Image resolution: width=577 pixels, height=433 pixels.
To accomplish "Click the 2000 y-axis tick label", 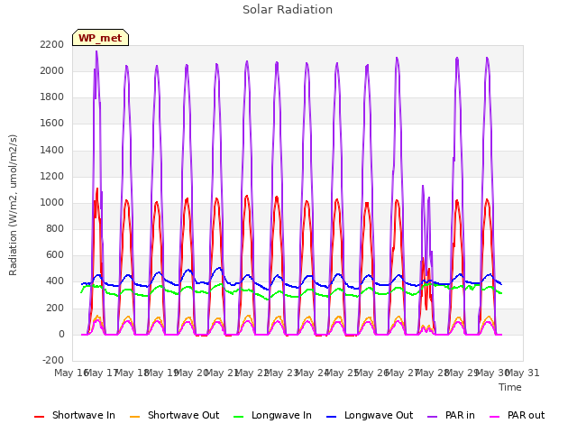I will click(x=52, y=70).
